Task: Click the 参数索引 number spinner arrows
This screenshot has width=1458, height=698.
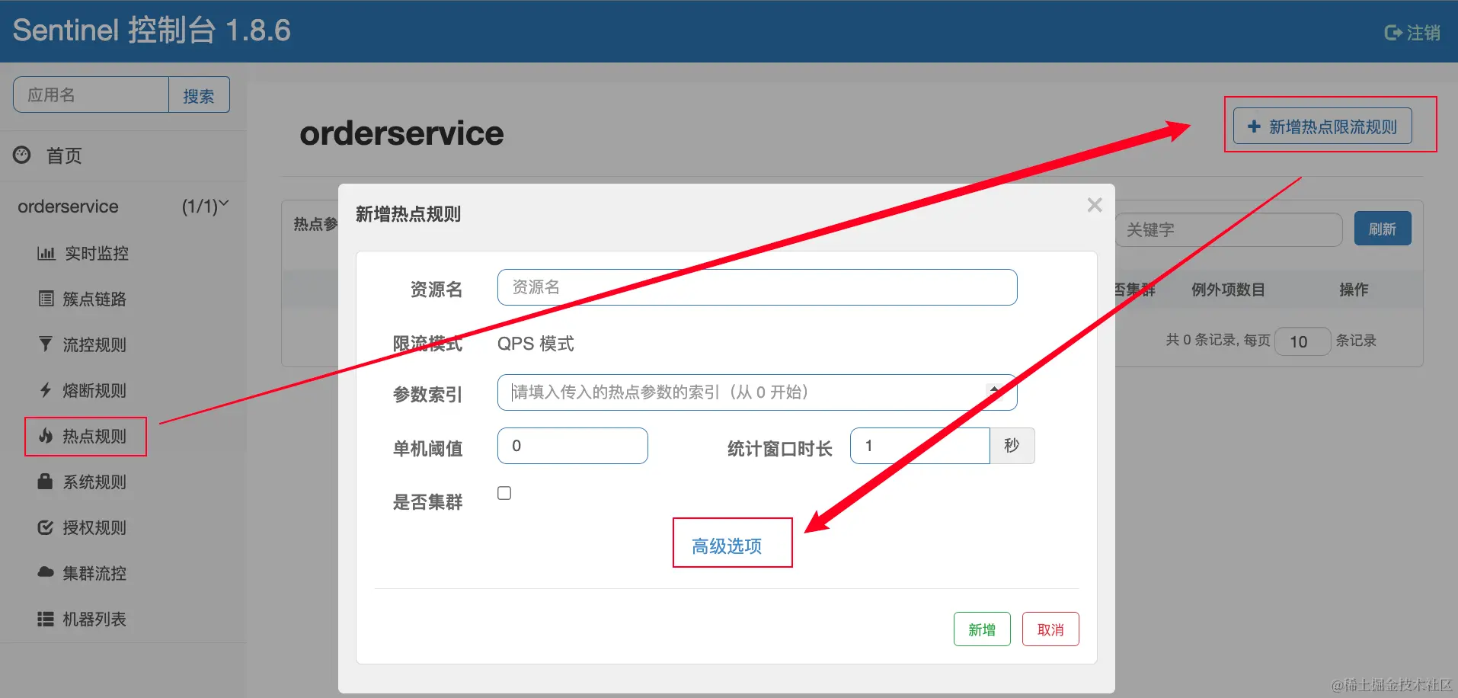Action: click(x=994, y=392)
